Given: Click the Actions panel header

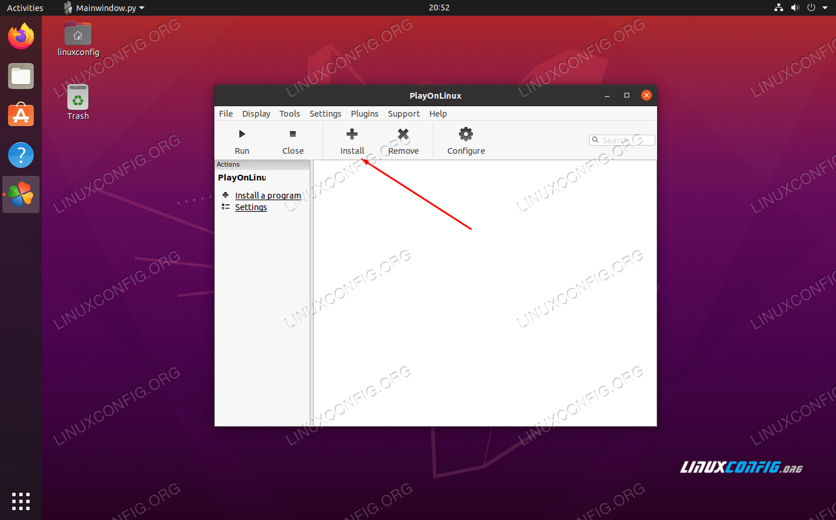Looking at the screenshot, I should click(262, 164).
